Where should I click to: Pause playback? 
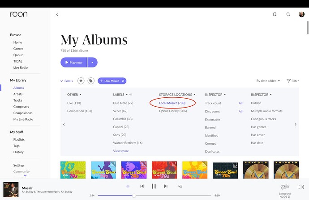154,186
